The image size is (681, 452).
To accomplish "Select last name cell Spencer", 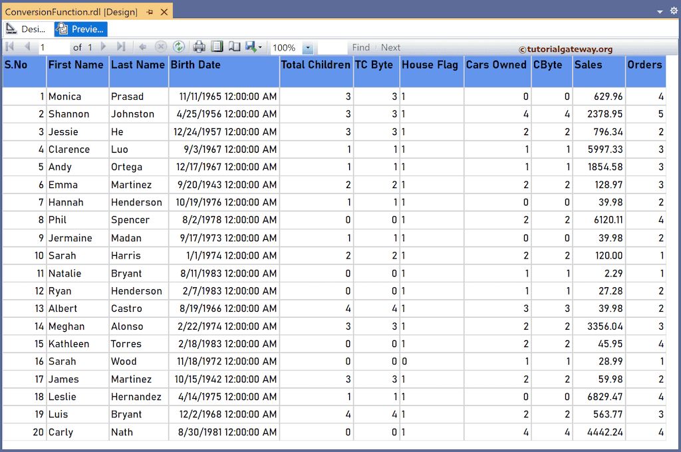I will [x=138, y=220].
